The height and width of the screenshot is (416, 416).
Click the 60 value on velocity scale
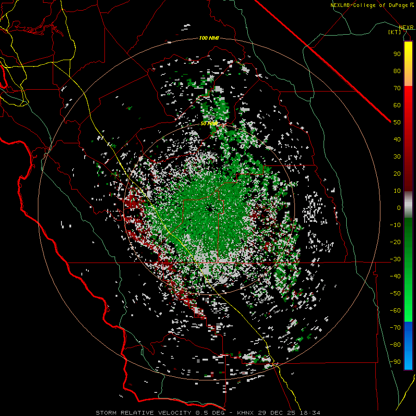point(397,105)
